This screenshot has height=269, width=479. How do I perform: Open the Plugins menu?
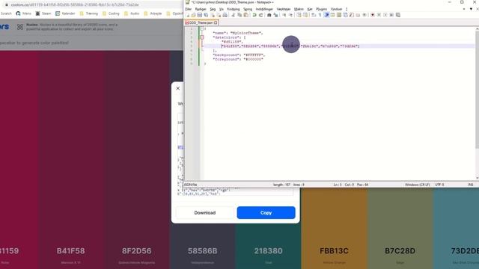[321, 9]
